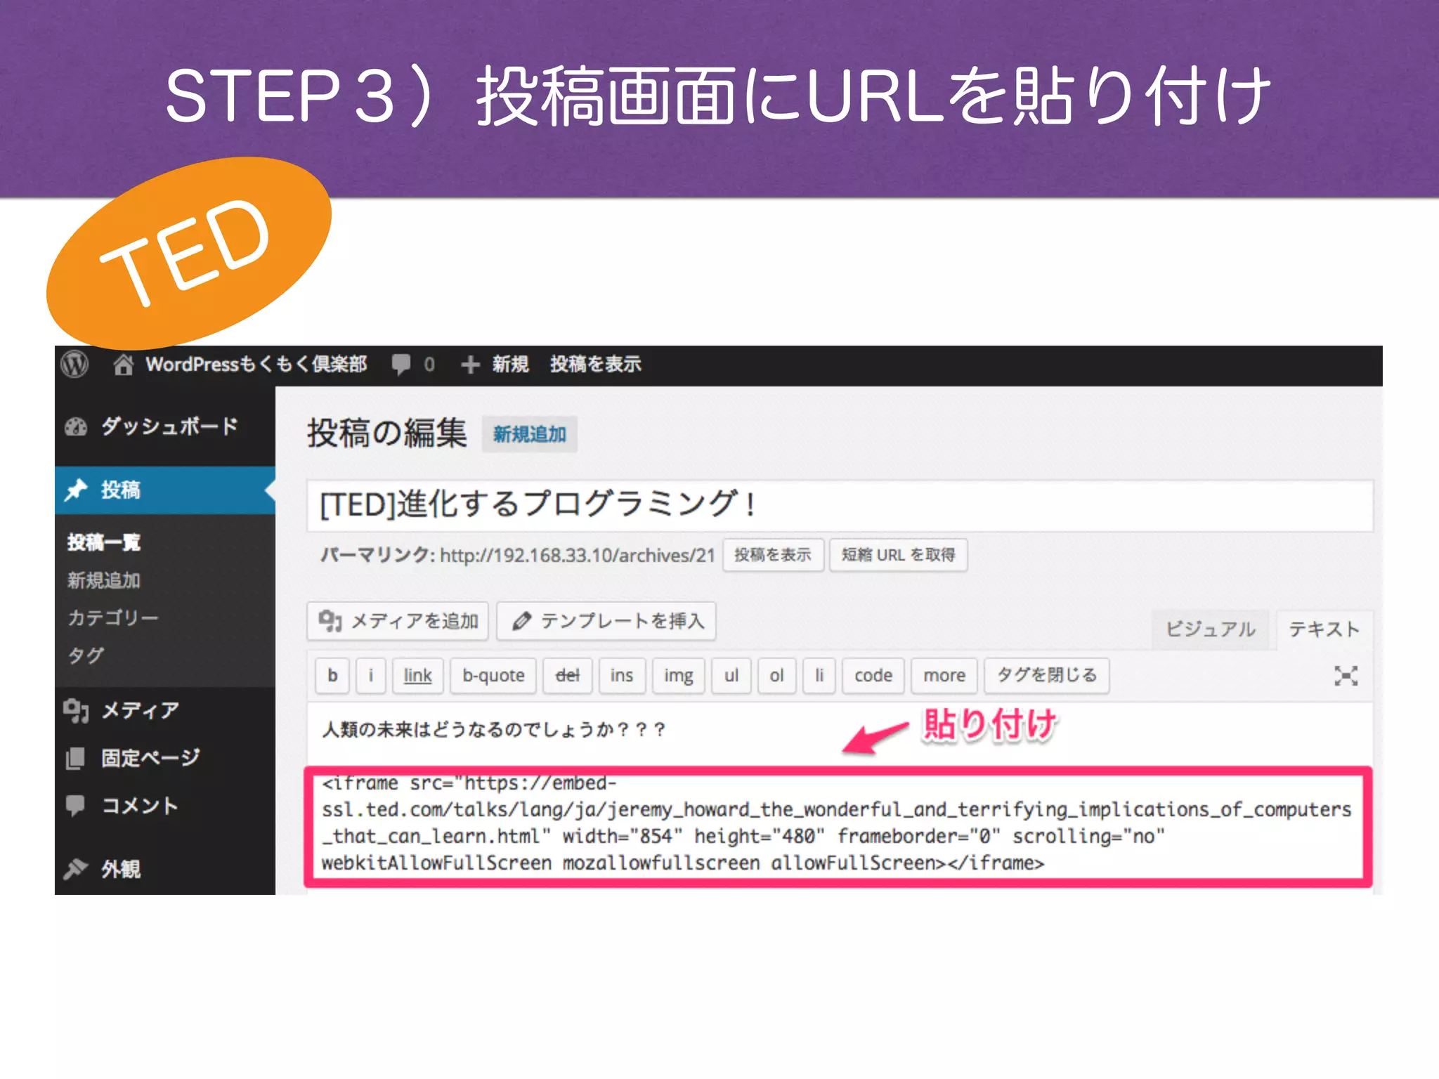Click the li quicktag button
Viewport: 1439px width, 1079px height.
coord(819,676)
